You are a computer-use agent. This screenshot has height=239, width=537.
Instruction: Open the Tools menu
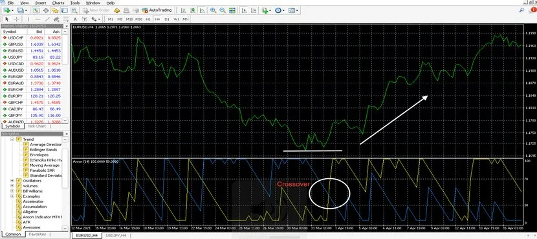point(74,3)
